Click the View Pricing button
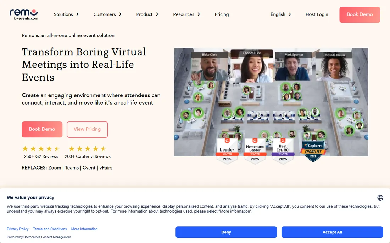390x243 pixels. tap(87, 129)
